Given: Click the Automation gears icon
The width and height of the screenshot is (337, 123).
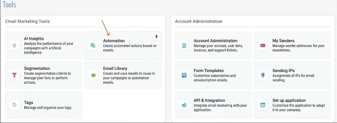Looking at the screenshot, I should [x=93, y=45].
